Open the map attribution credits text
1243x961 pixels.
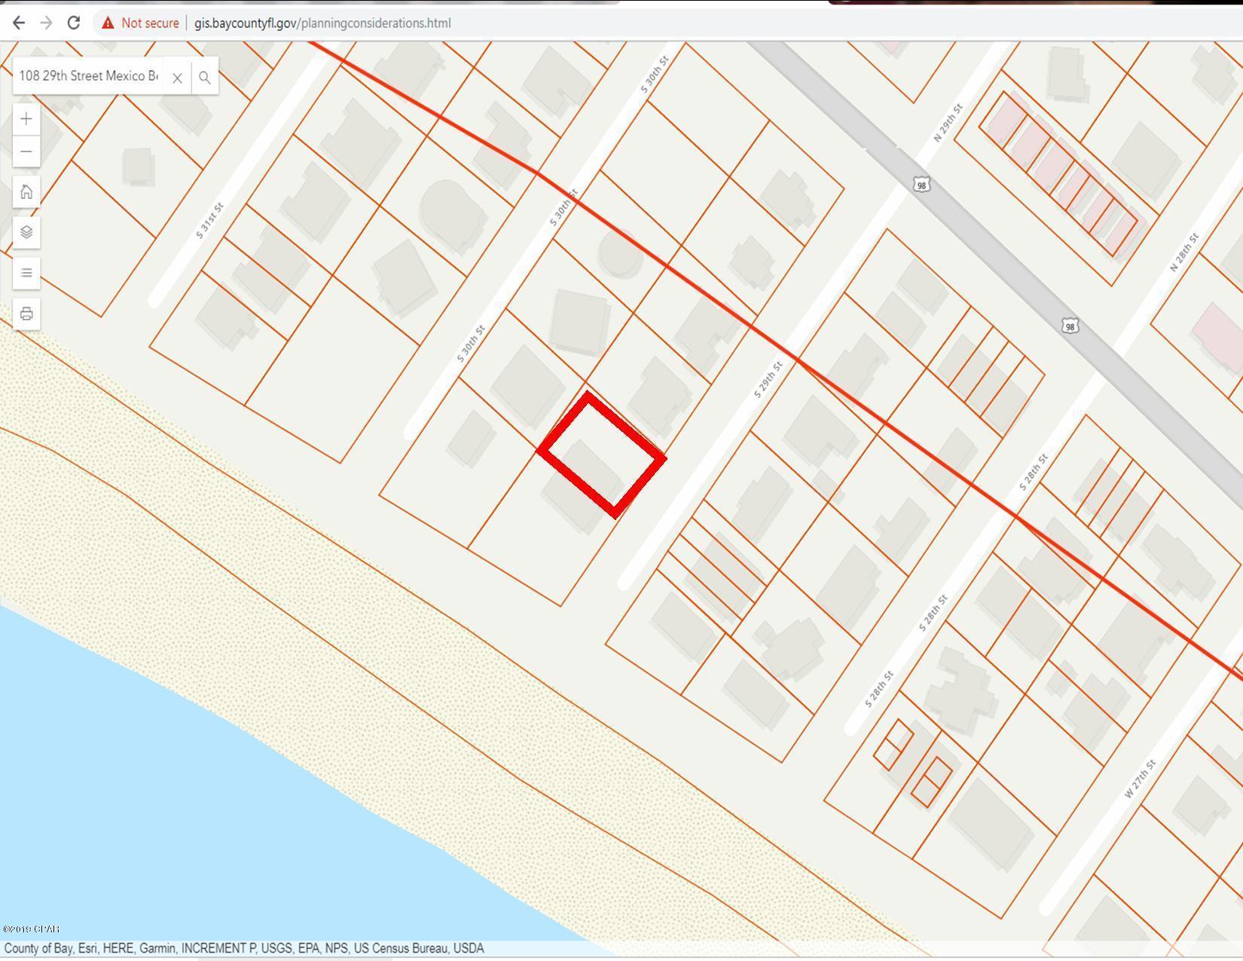(x=244, y=948)
